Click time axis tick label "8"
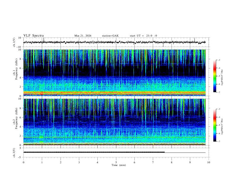235x182 pixels. pyautogui.click(x=172, y=162)
